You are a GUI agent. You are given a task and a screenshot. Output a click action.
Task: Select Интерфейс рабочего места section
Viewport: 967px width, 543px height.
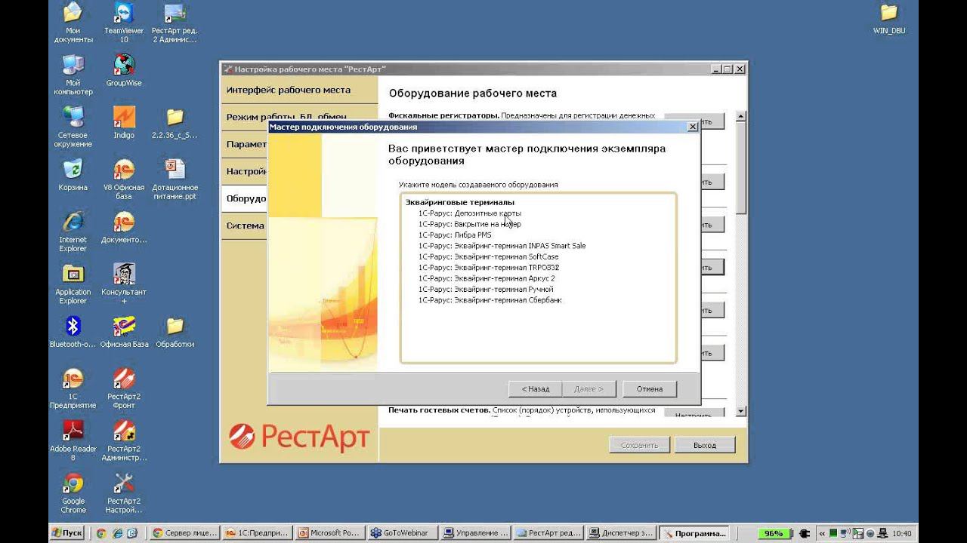pos(299,90)
